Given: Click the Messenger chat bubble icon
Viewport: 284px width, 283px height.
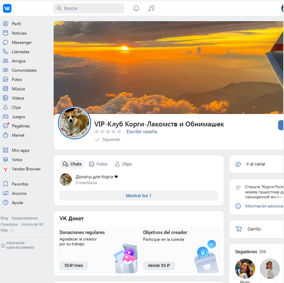Looking at the screenshot, I should tap(6, 42).
